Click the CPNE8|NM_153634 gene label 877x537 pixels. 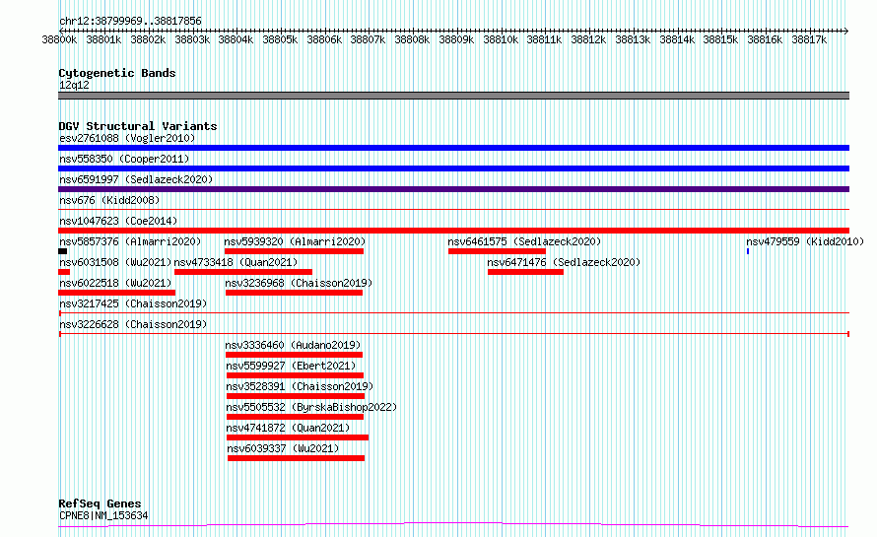click(x=103, y=515)
